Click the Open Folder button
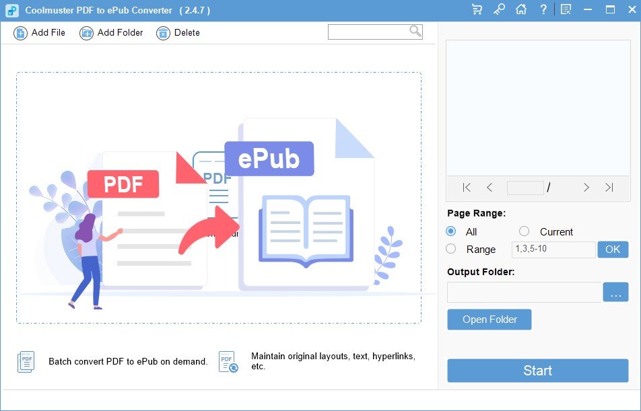This screenshot has height=411, width=641. [490, 320]
